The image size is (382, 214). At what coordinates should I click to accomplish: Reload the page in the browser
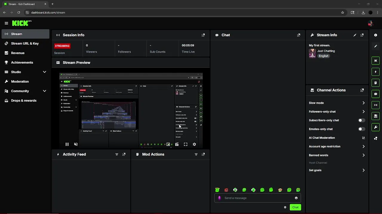point(19,12)
